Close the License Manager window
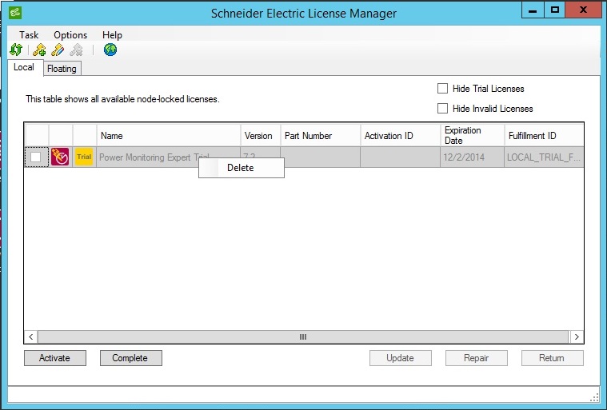Image resolution: width=607 pixels, height=410 pixels. tap(583, 10)
